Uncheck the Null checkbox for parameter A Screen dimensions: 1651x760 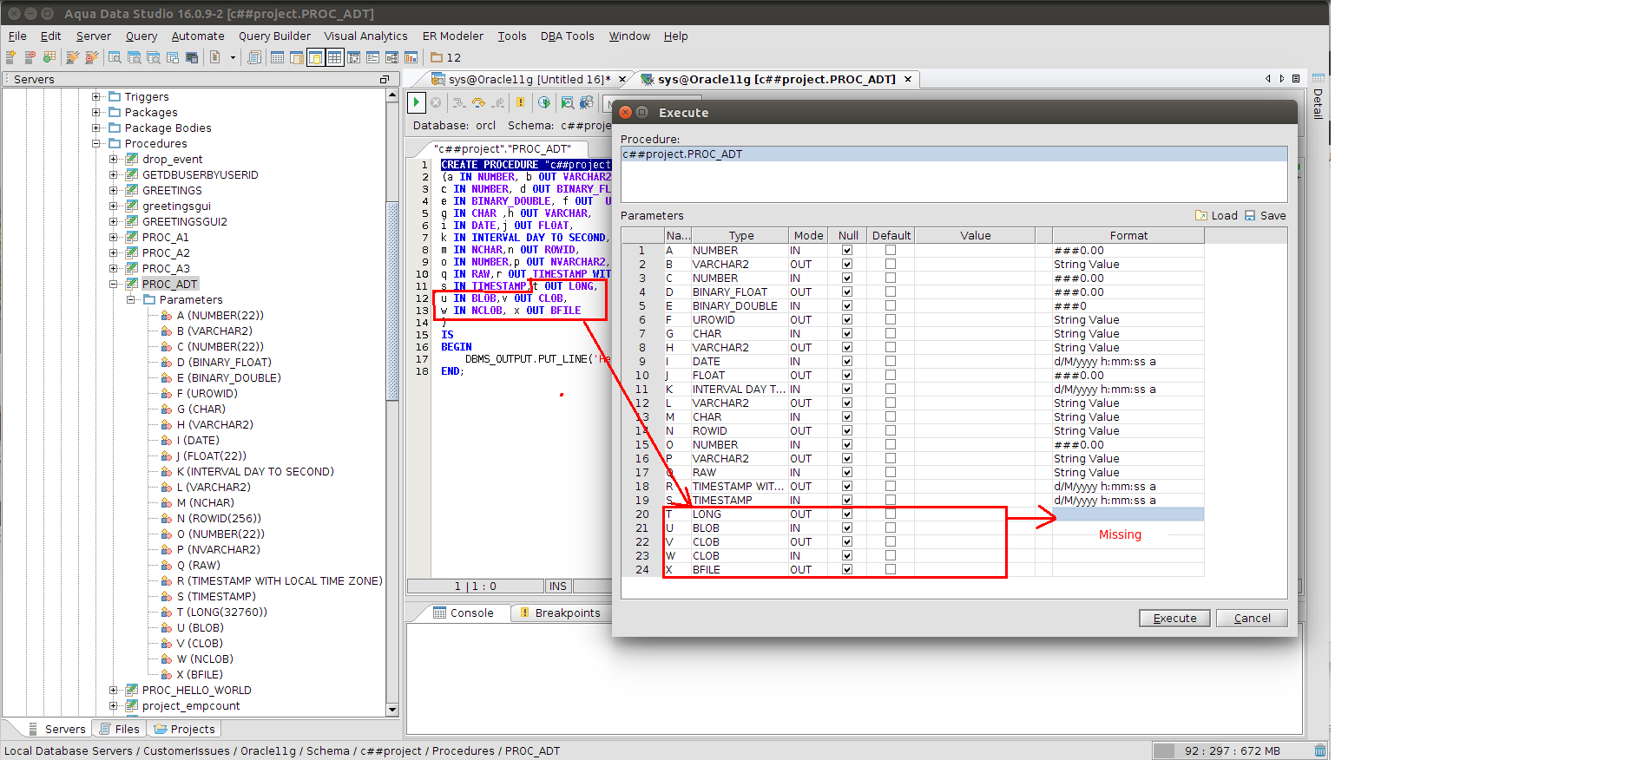pos(847,251)
